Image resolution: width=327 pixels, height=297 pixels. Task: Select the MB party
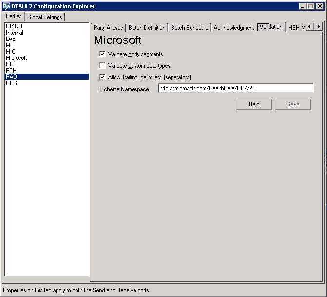pyautogui.click(x=47, y=45)
